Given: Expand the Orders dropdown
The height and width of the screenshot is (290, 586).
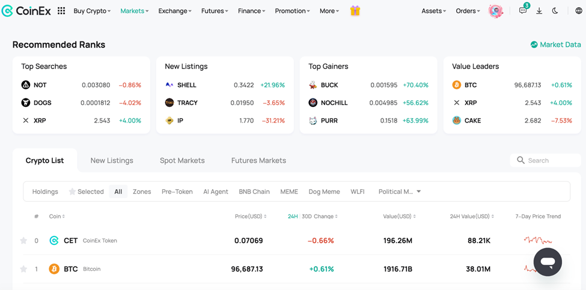Looking at the screenshot, I should coord(468,11).
